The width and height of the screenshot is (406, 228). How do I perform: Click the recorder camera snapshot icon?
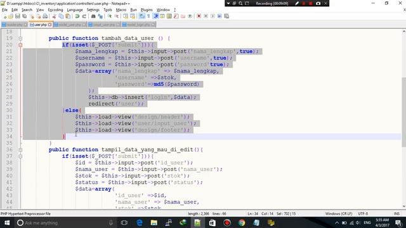coord(318,3)
